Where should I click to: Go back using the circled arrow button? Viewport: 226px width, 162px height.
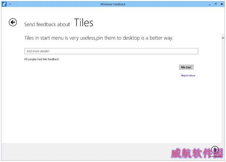tap(13, 22)
